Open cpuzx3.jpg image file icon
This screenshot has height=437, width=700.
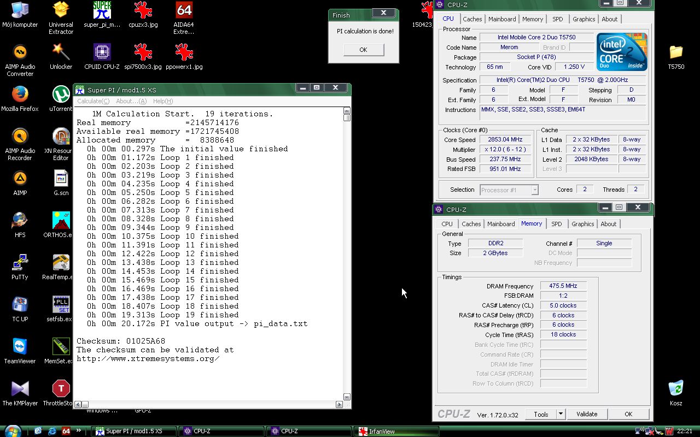pos(143,15)
